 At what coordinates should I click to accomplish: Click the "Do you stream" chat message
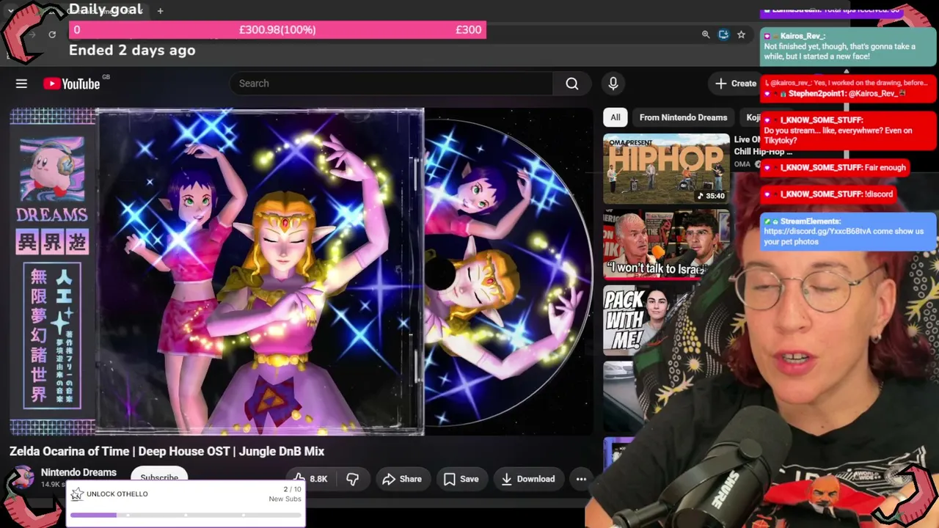click(838, 136)
